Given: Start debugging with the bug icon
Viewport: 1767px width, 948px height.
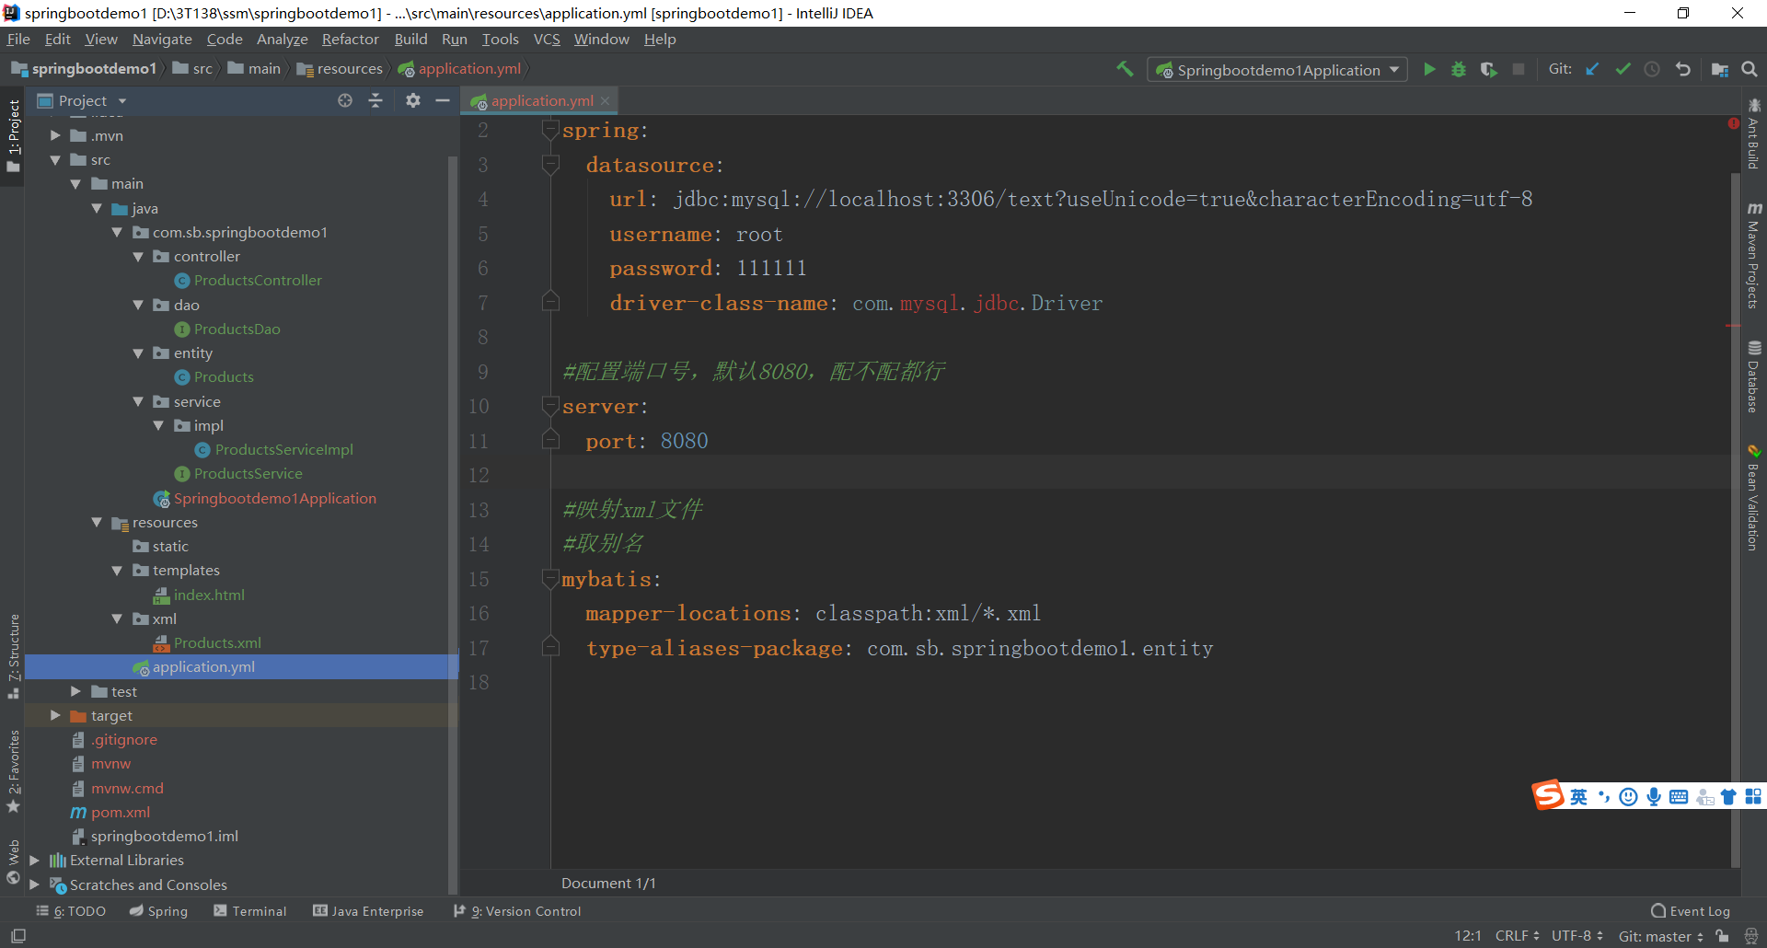Looking at the screenshot, I should coord(1459,69).
